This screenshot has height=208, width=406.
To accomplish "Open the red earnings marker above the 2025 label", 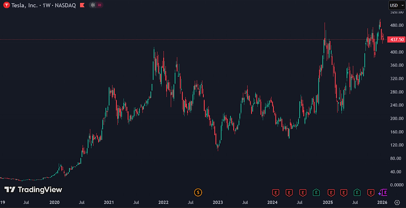I will coord(331,192).
